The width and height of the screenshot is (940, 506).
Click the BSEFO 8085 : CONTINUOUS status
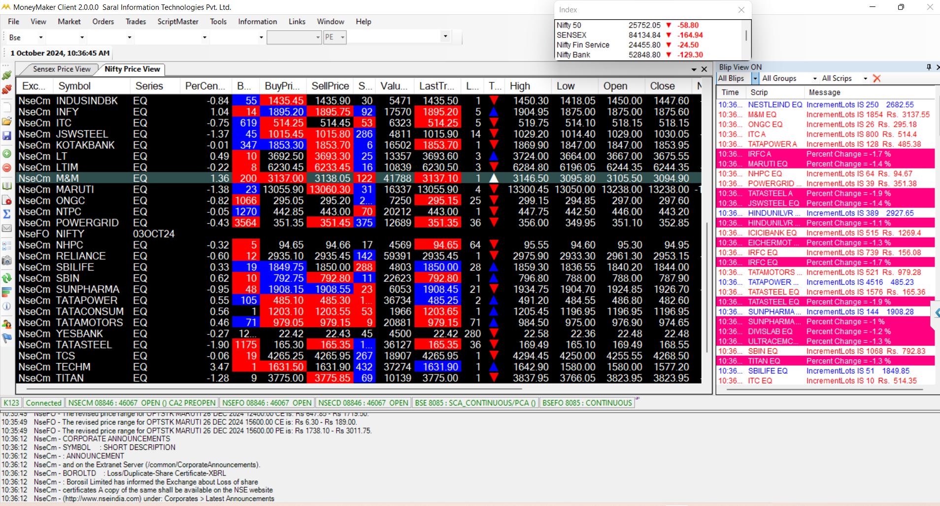click(x=587, y=403)
